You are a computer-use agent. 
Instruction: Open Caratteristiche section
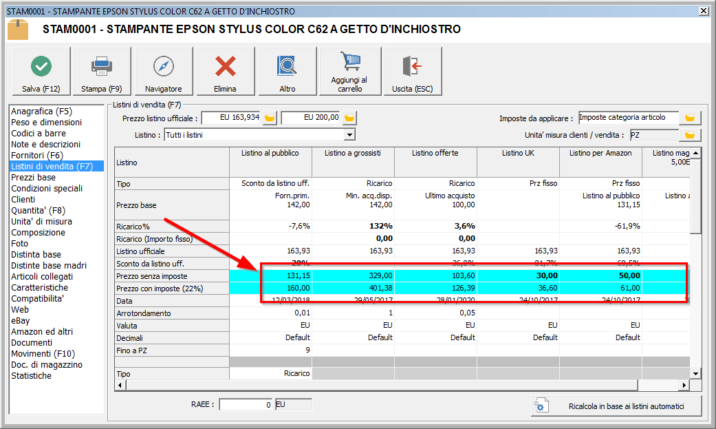coord(39,287)
